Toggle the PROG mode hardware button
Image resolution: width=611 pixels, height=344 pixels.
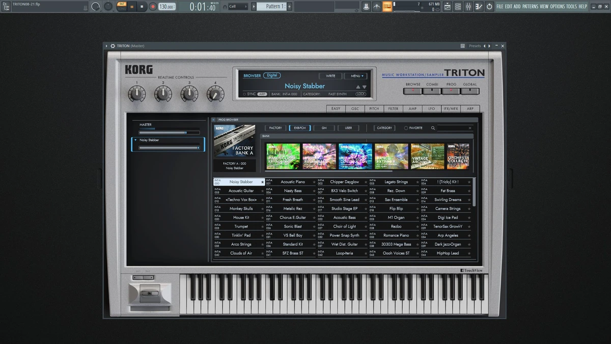coord(451,91)
